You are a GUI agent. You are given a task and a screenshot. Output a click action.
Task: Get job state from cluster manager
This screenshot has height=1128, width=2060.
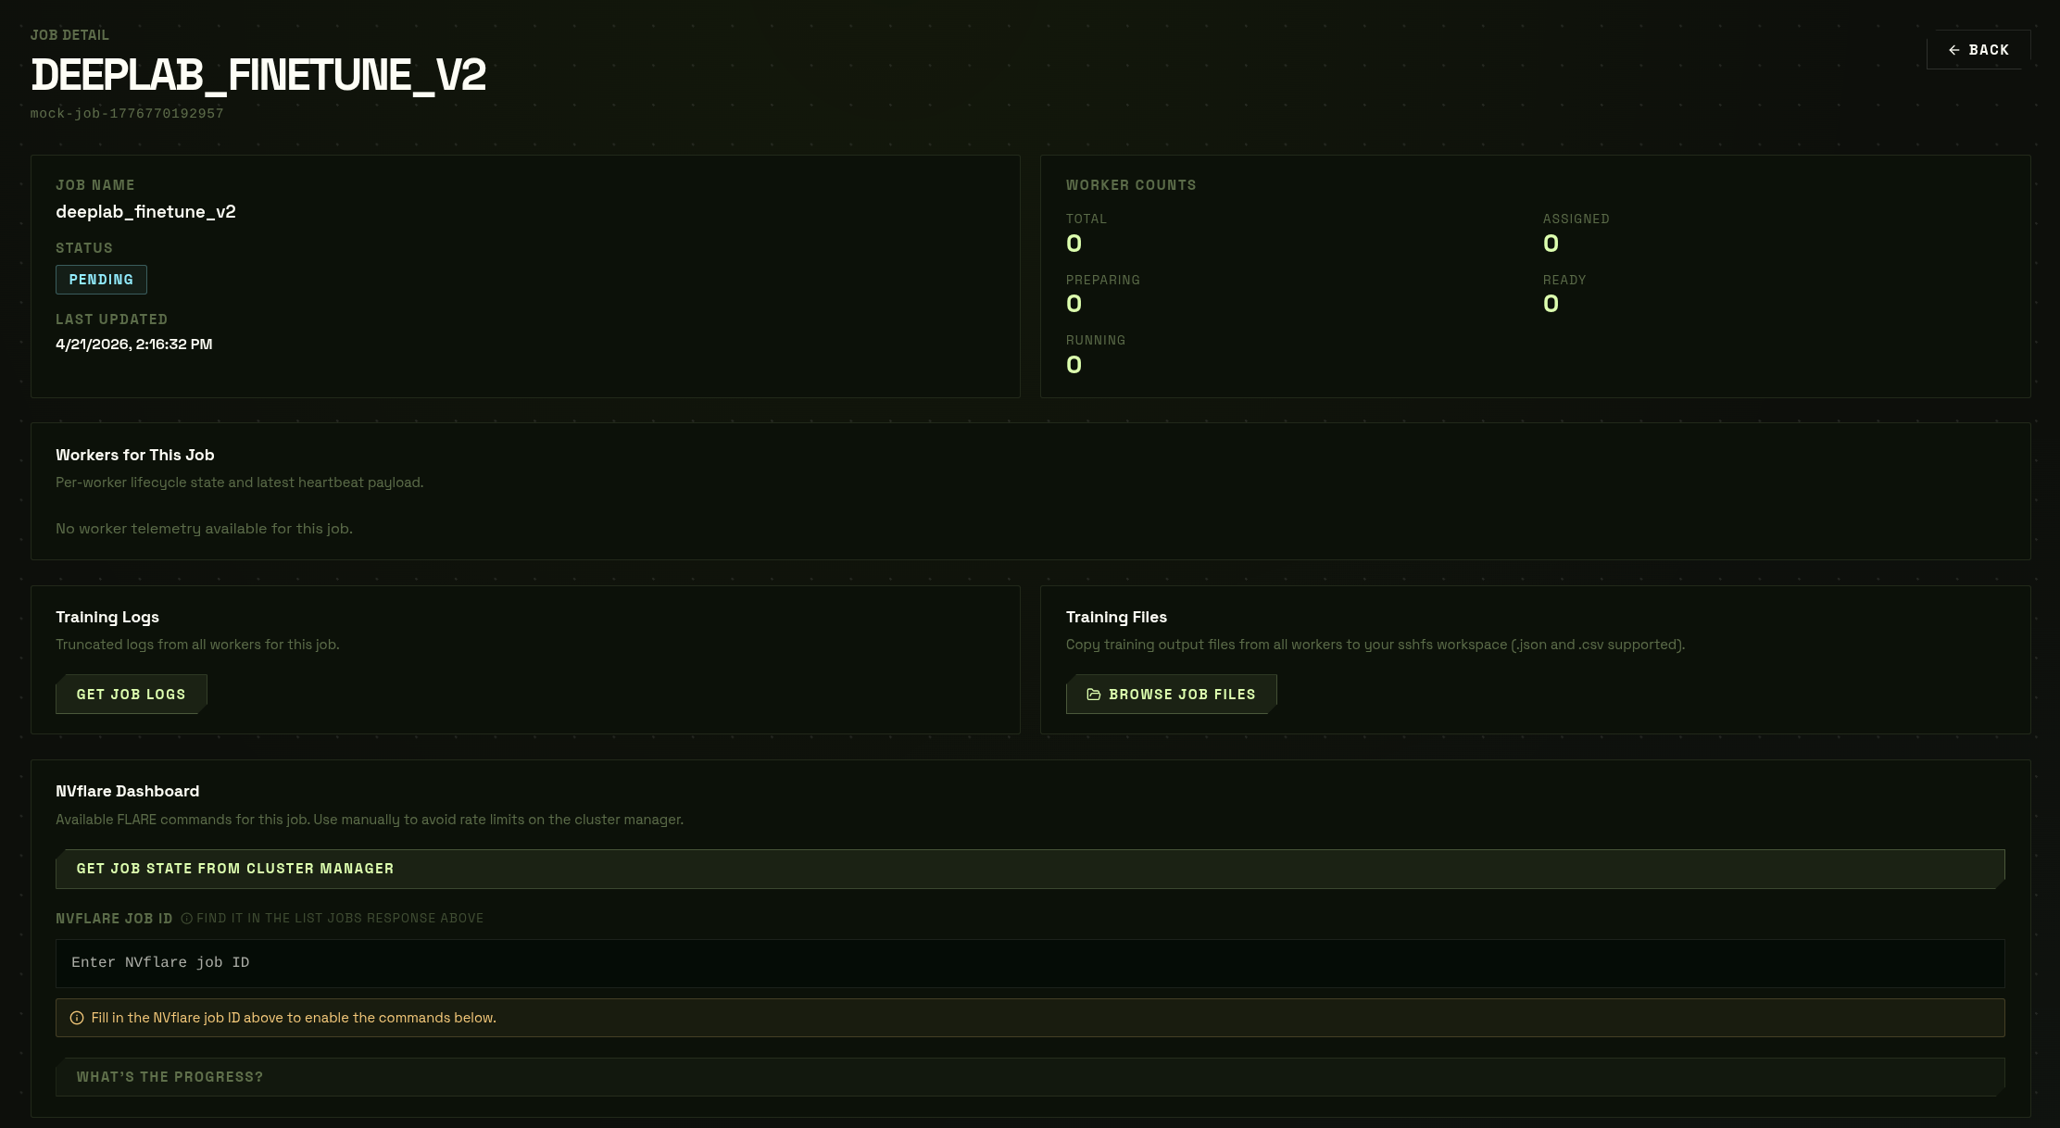(1030, 869)
